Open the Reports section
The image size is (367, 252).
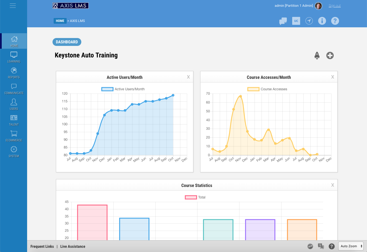pos(14,73)
